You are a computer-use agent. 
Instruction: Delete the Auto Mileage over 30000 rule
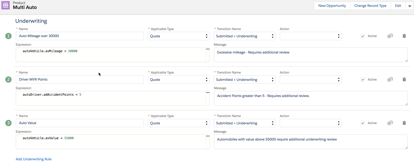[x=404, y=36]
